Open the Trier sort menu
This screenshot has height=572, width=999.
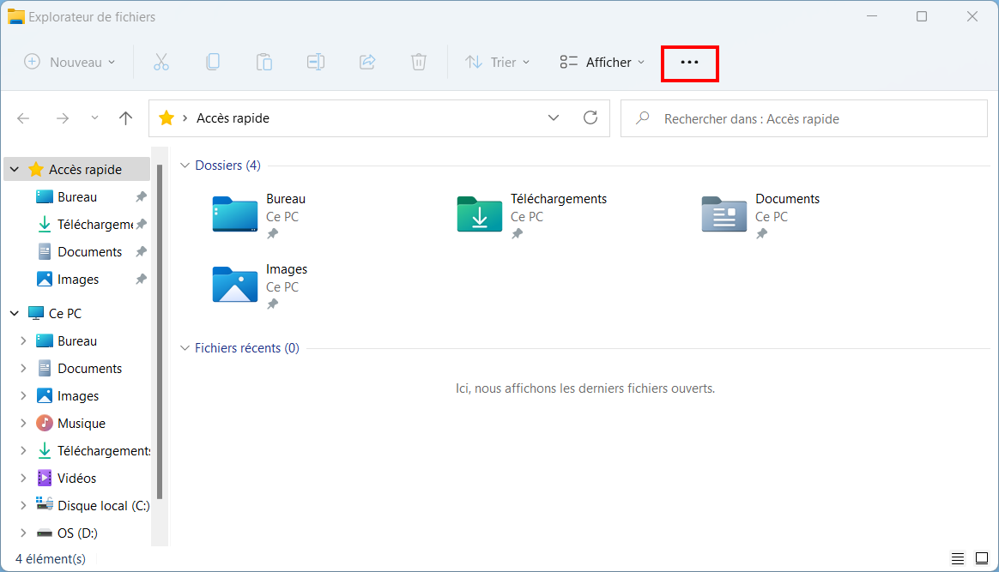[498, 63]
